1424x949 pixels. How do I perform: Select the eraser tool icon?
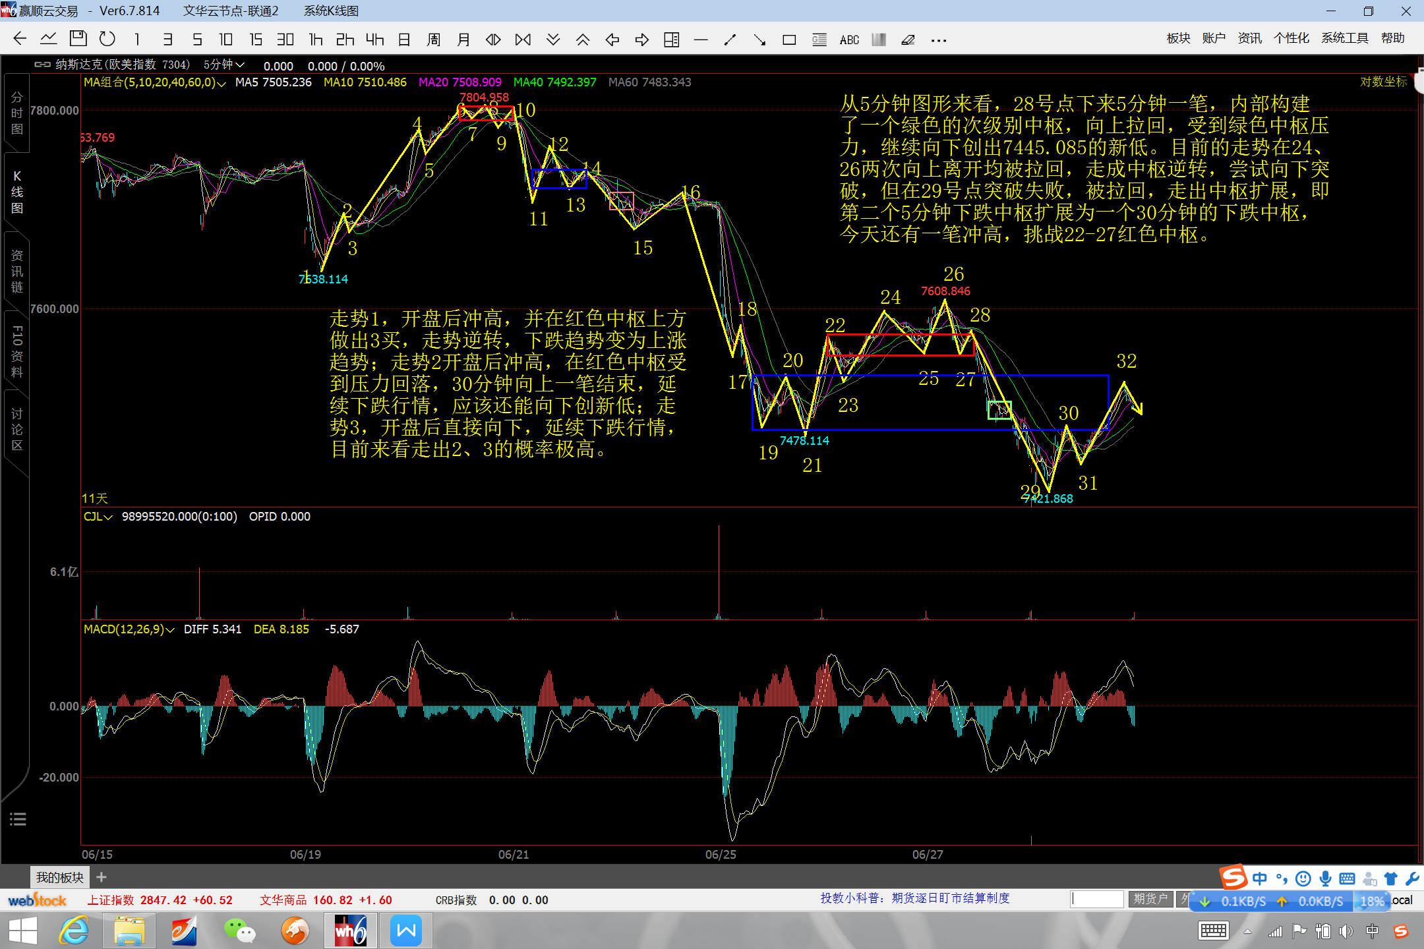(908, 40)
